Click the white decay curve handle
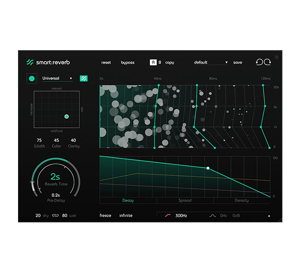The height and width of the screenshot is (272, 301). tap(208, 168)
